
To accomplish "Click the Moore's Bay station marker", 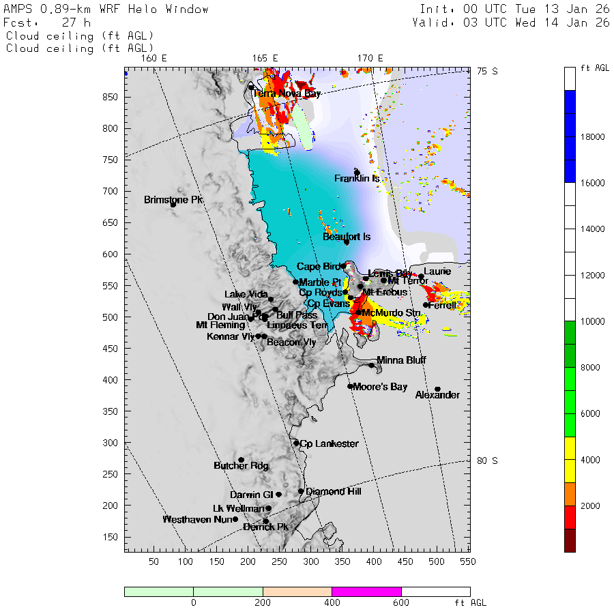I will 350,386.
